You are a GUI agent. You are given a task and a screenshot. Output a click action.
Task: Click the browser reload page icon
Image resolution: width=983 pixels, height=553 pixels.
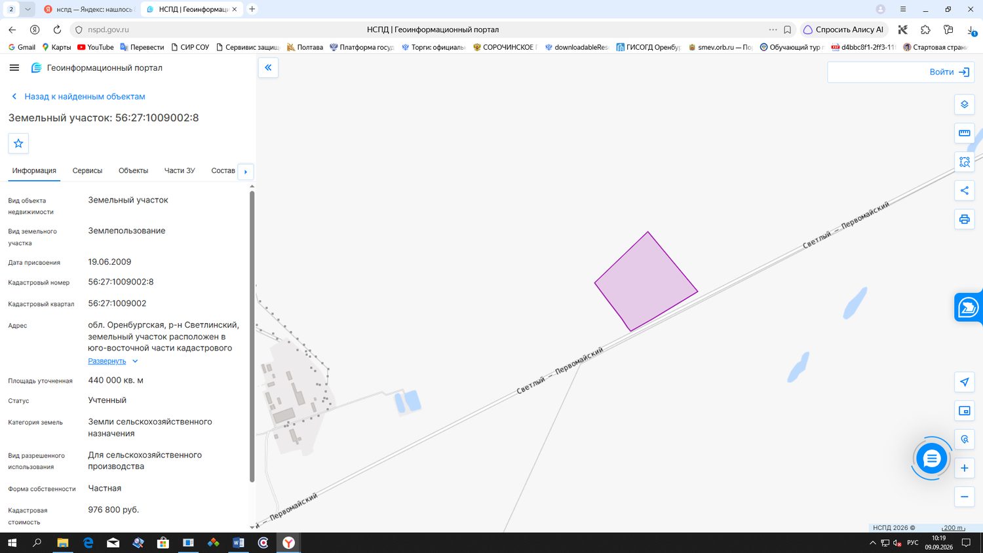(x=57, y=29)
